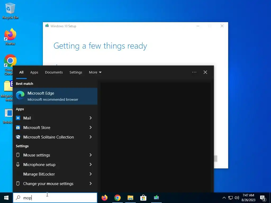Open the More filter dropdown

click(x=95, y=72)
